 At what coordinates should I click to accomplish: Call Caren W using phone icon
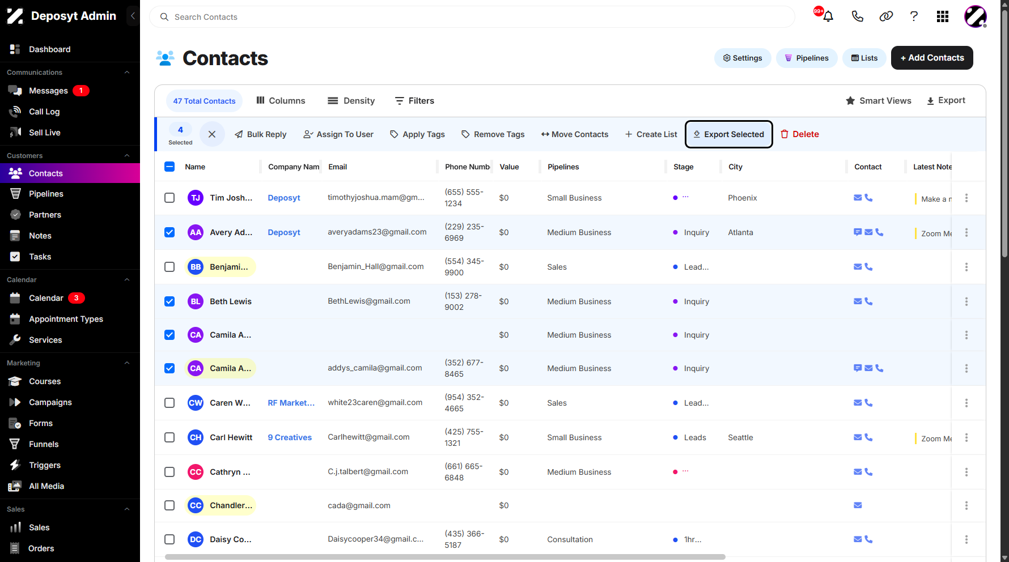(868, 403)
